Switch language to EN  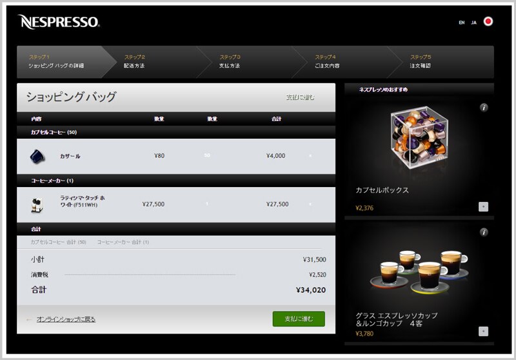(462, 23)
